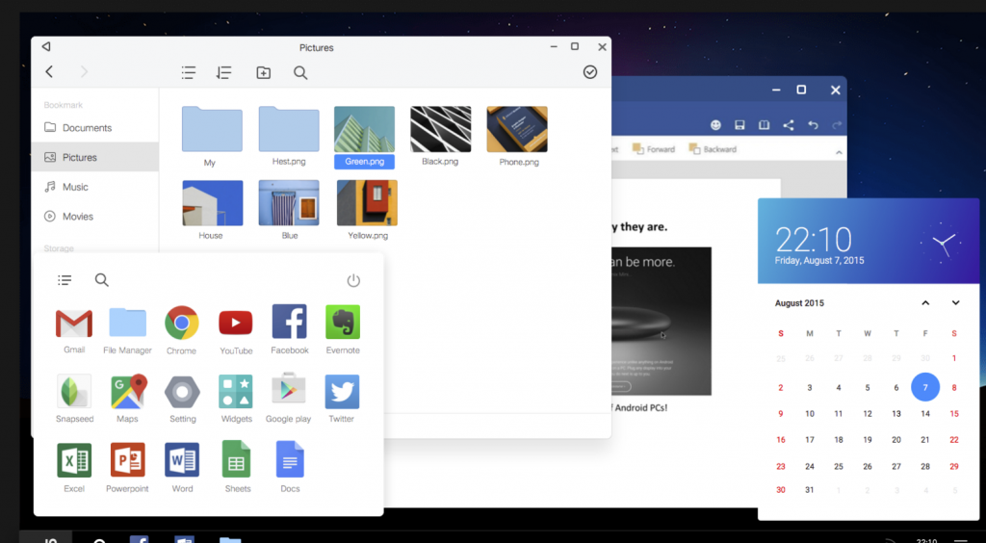Go to next month in calendar
The width and height of the screenshot is (986, 543).
tap(956, 303)
